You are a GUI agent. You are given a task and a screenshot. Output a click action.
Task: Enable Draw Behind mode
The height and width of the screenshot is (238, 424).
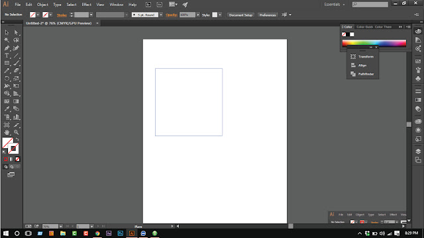[12, 167]
